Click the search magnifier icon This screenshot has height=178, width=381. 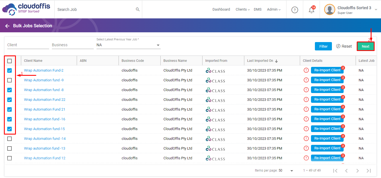click(x=138, y=9)
